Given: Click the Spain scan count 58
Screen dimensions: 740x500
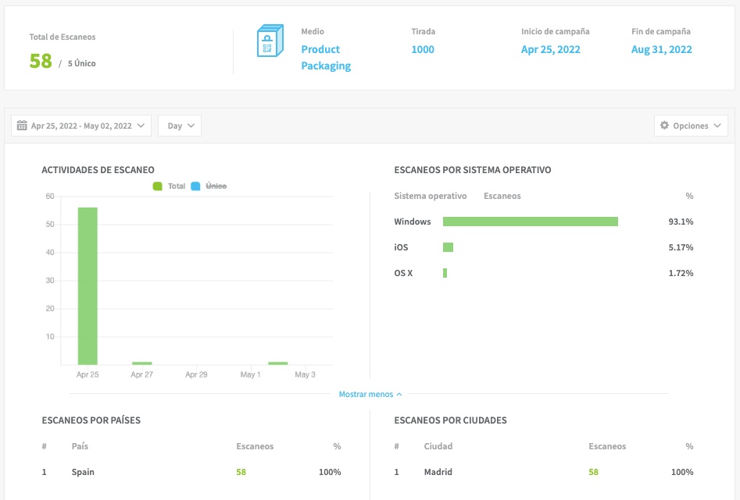Looking at the screenshot, I should click(241, 472).
